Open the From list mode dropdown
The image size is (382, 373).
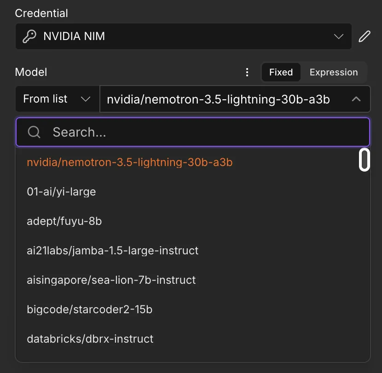point(57,99)
